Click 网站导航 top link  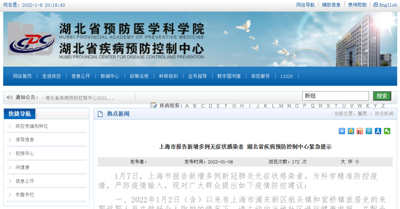(305, 5)
